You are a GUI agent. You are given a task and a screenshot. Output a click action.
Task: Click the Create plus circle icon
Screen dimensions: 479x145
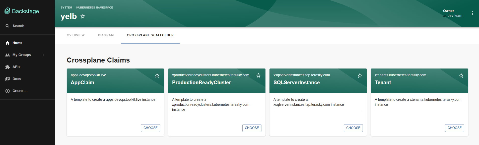click(8, 91)
